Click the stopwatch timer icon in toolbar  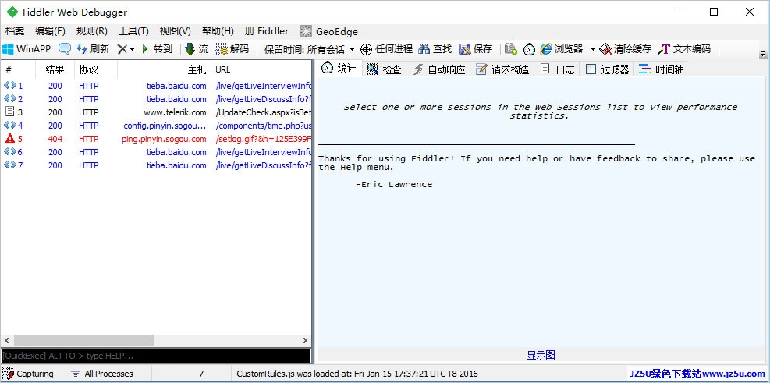[529, 49]
